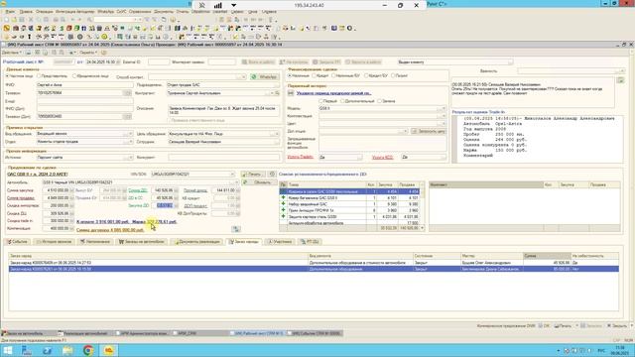Select the second, highlighted заказ-наряд row
Image resolution: width=635 pixels, height=357 pixels.
[314, 269]
